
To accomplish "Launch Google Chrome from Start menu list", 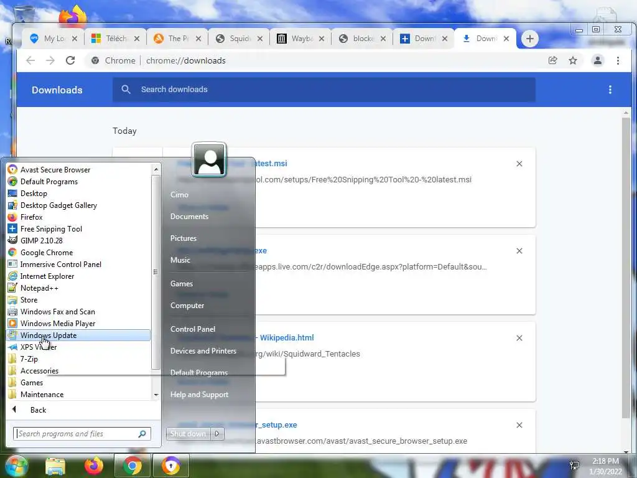I will pos(47,253).
